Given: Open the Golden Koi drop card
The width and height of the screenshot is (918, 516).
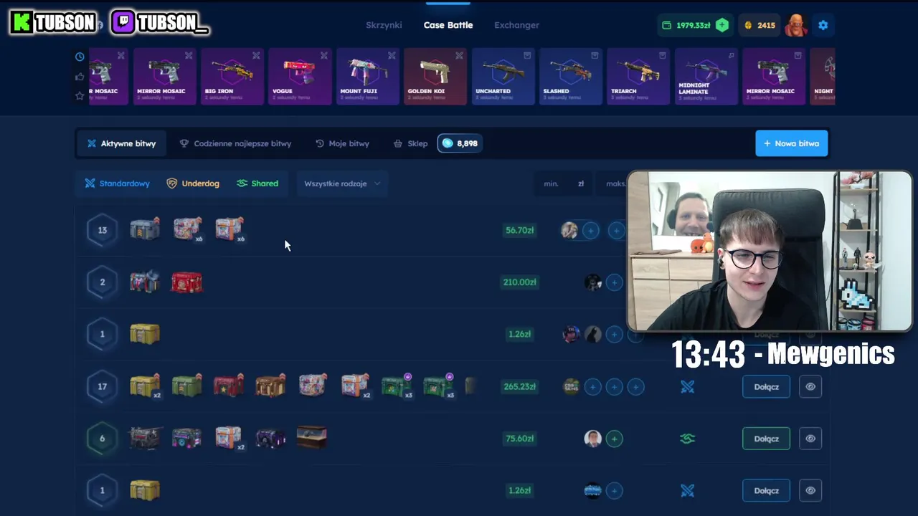Looking at the screenshot, I should [435, 77].
